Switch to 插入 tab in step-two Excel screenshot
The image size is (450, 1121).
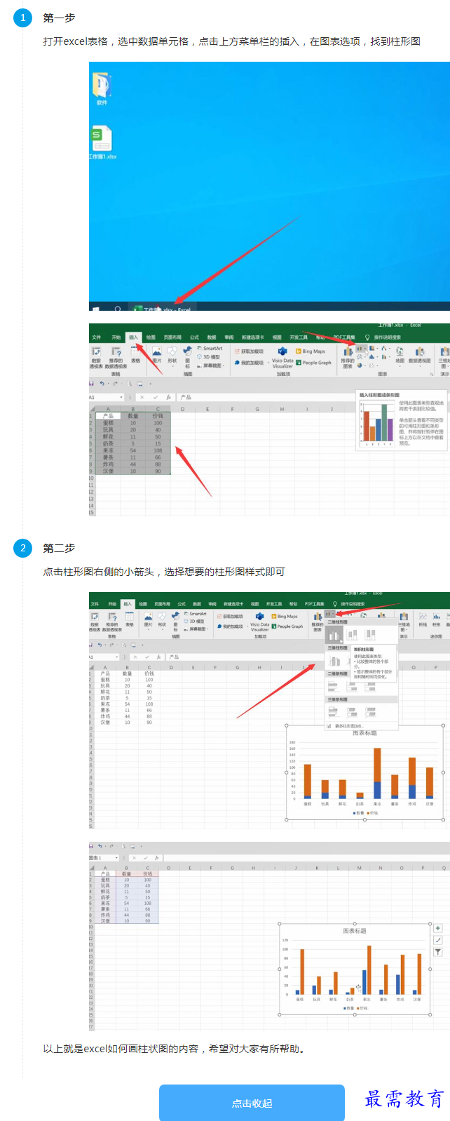[x=127, y=603]
